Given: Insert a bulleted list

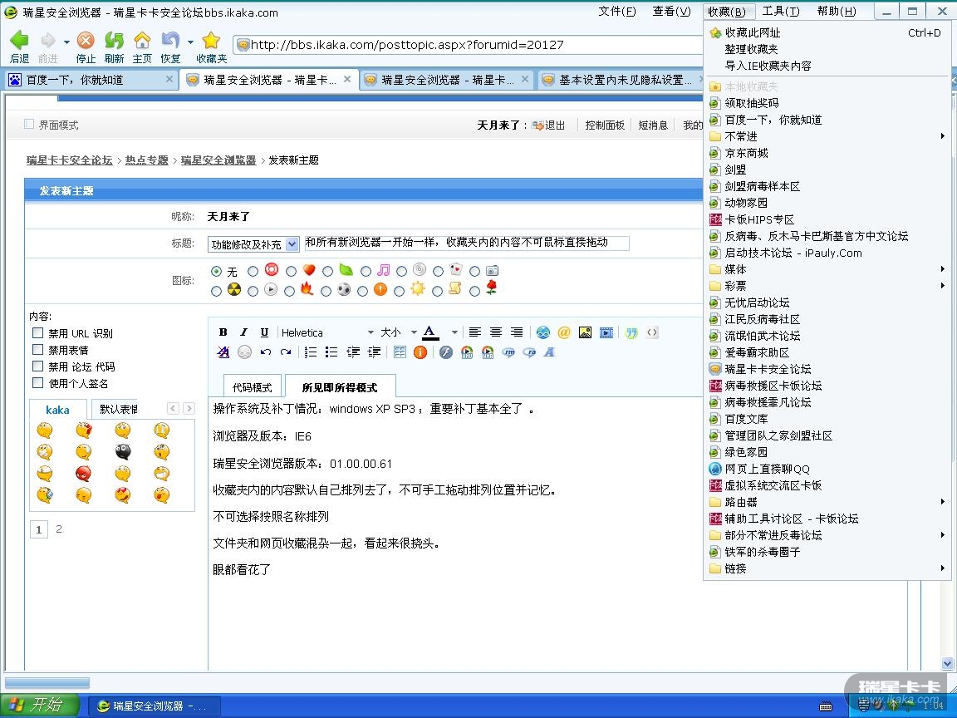Looking at the screenshot, I should (x=331, y=352).
